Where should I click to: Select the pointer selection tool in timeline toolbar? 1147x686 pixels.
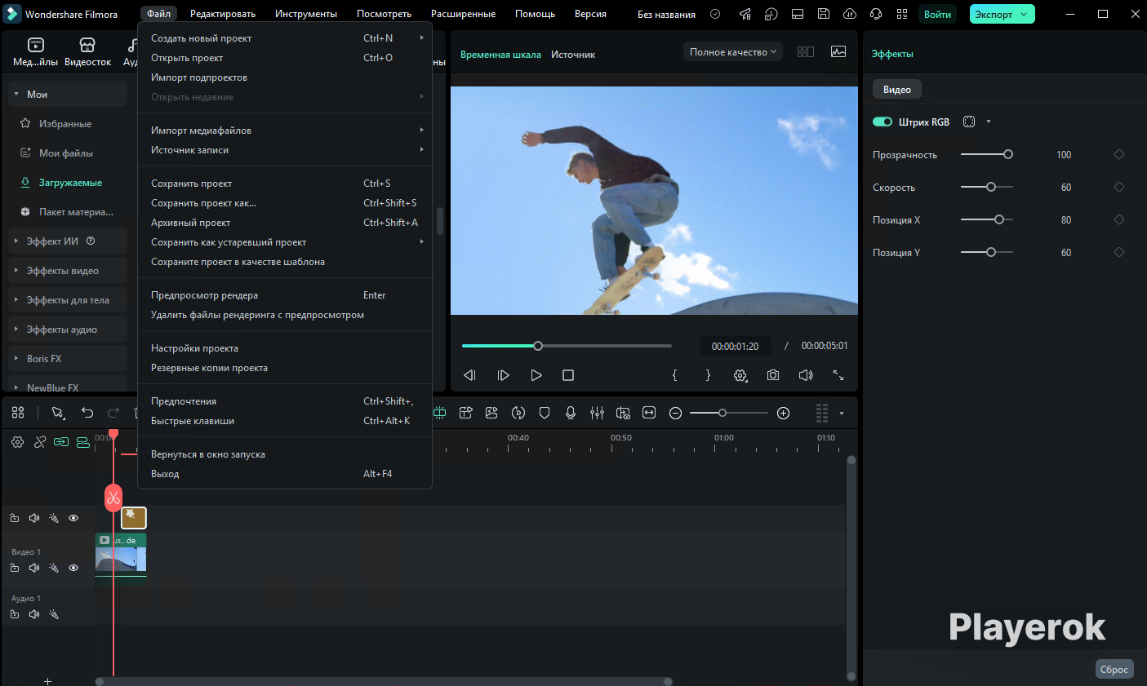click(58, 413)
